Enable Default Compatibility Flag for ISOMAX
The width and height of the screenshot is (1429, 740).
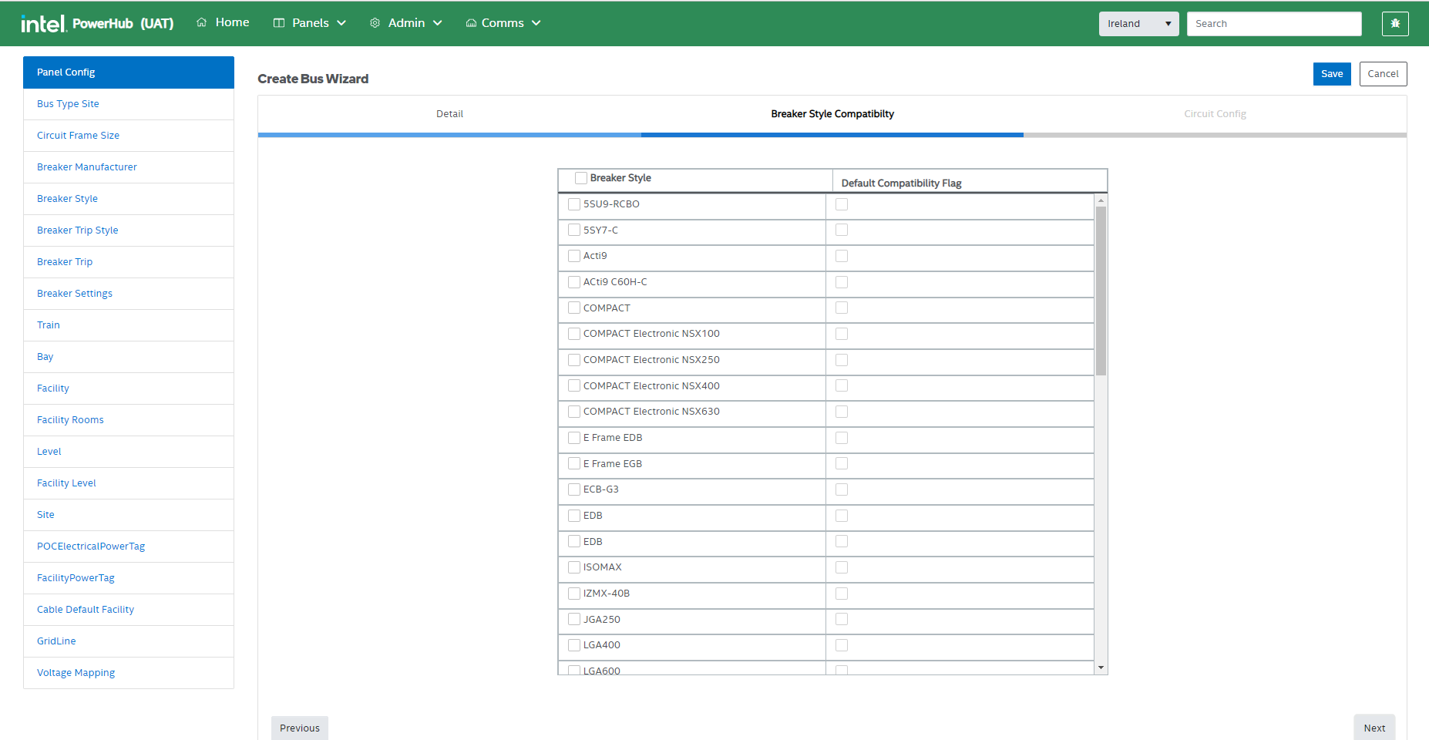click(x=842, y=567)
